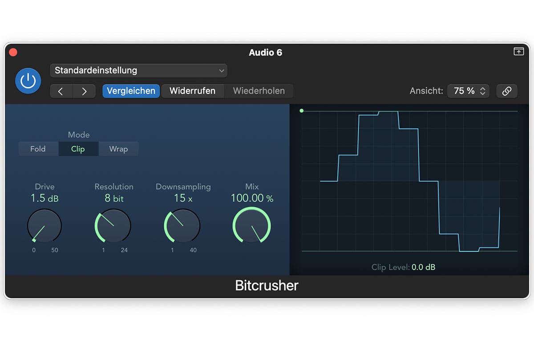Click the link chain icon button
The width and height of the screenshot is (534, 347).
coord(506,91)
